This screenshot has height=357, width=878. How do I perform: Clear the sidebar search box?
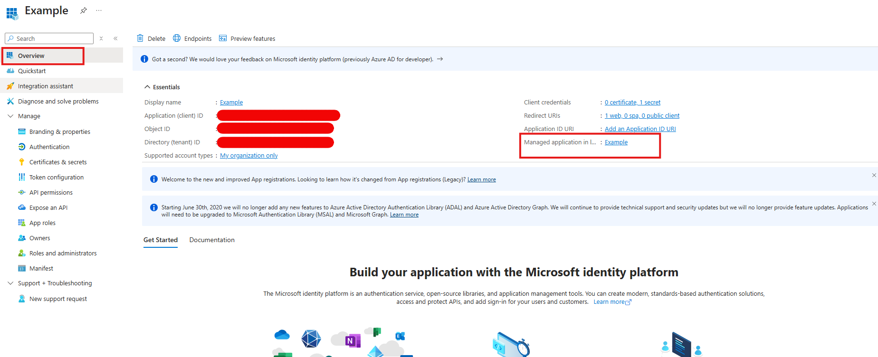101,38
